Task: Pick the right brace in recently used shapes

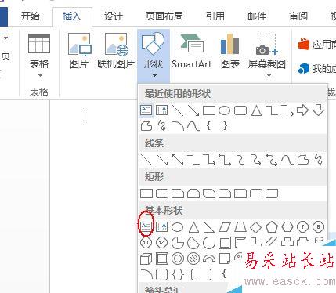Action: point(225,126)
